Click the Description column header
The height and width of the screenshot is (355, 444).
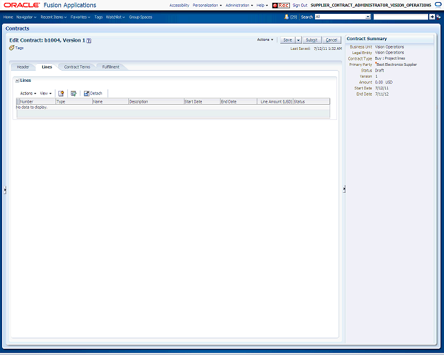[x=156, y=102]
